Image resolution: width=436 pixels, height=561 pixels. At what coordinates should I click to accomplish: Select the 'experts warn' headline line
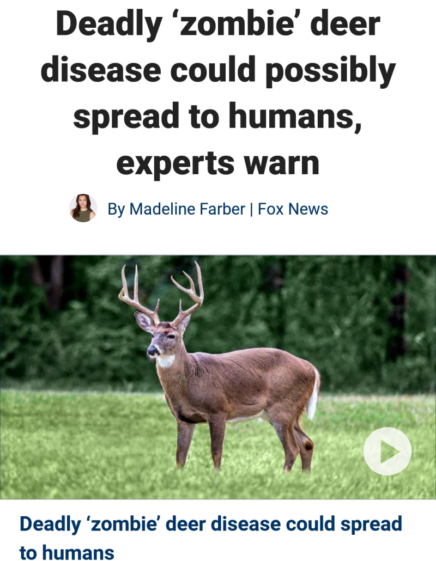(x=217, y=163)
